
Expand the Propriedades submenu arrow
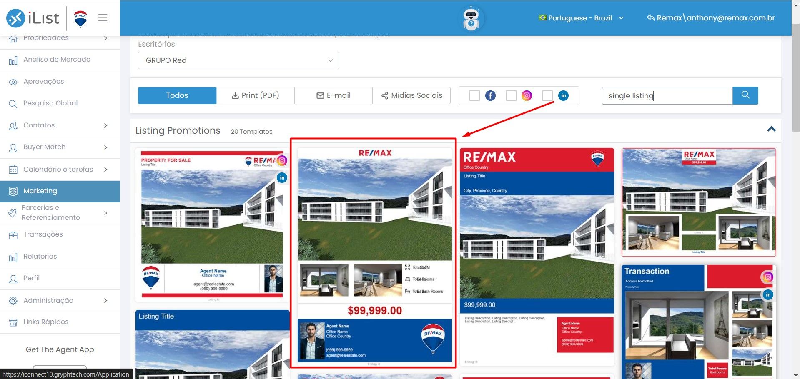pos(105,38)
